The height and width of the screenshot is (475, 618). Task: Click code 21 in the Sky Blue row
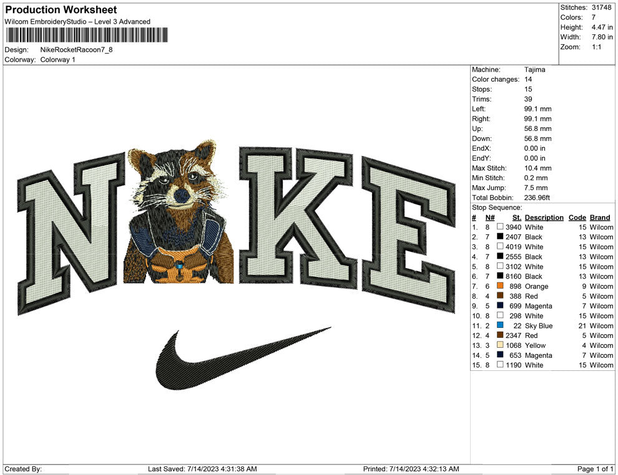(582, 325)
